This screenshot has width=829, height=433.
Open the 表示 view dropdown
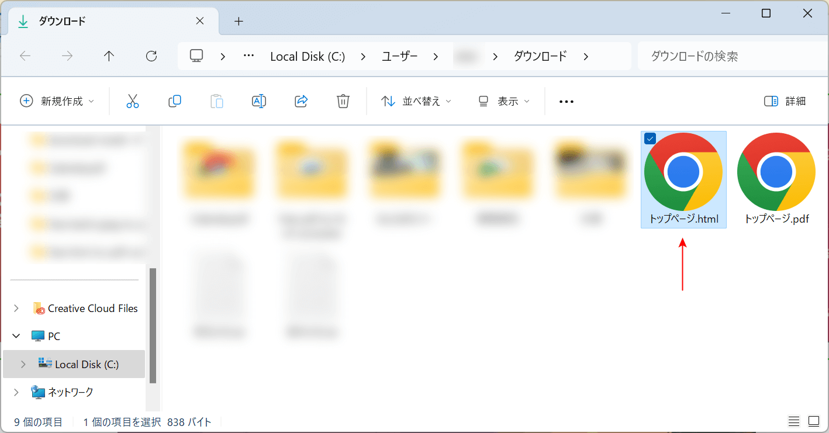(503, 101)
